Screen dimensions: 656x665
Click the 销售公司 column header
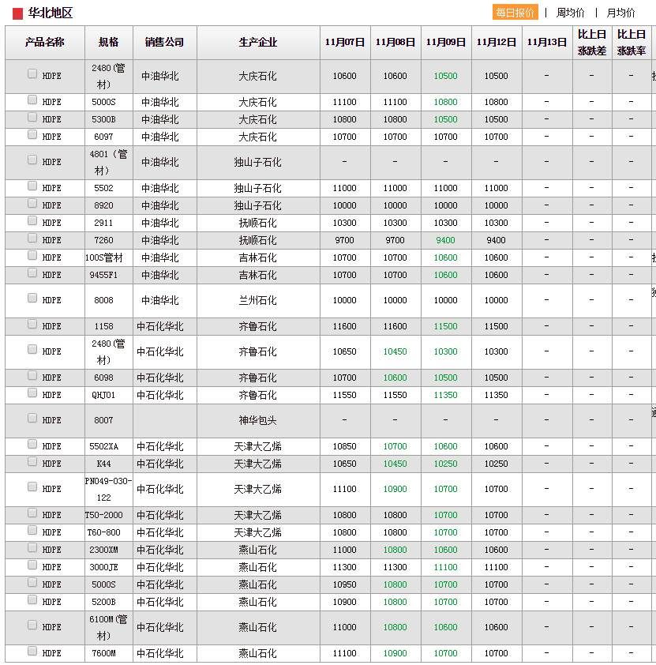pyautogui.click(x=164, y=43)
